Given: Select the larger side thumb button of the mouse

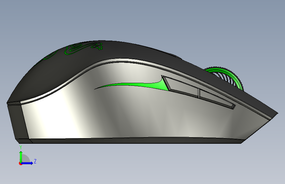Looking at the screenshot, I should click(x=182, y=85).
